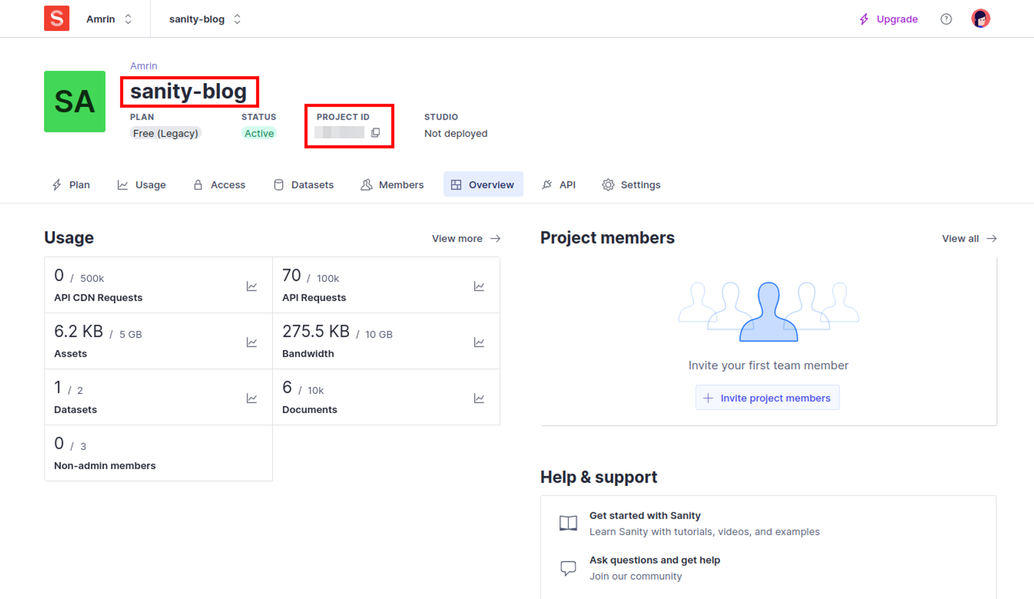1034x599 pixels.
Task: Open the API Requests chart icon
Action: [479, 286]
